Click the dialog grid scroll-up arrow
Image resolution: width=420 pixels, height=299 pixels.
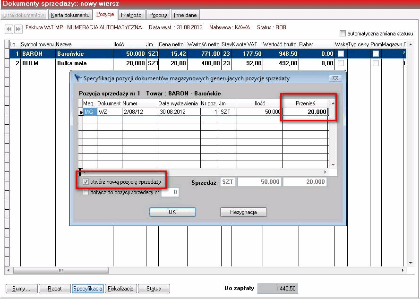pos(333,103)
